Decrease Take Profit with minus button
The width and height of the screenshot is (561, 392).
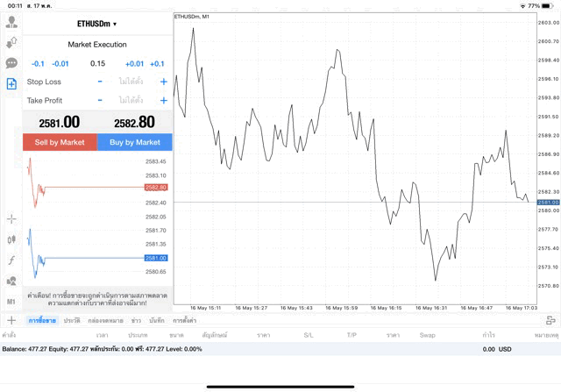(x=100, y=100)
